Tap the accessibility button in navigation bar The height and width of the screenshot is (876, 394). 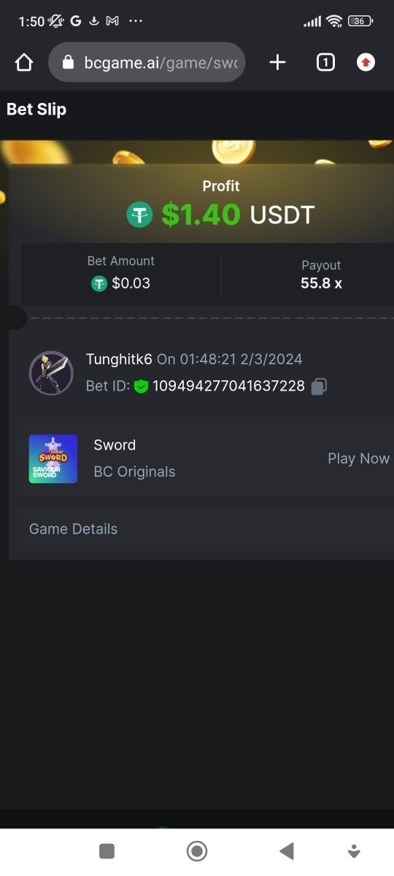[x=354, y=850]
